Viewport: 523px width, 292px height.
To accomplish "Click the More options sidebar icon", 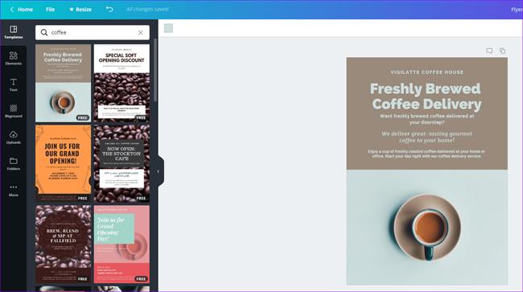I will coord(14,190).
